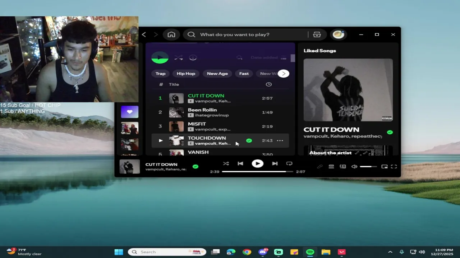Click the Windows taskbar Search box
The height and width of the screenshot is (258, 460).
pos(167,252)
